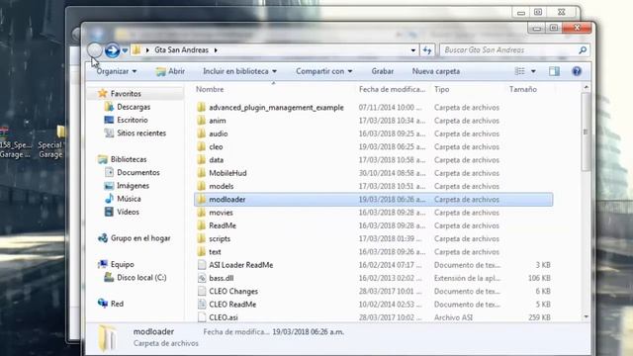Viewport: 633px width, 356px height.
Task: Select the ReadMe folder icon
Action: tap(202, 225)
